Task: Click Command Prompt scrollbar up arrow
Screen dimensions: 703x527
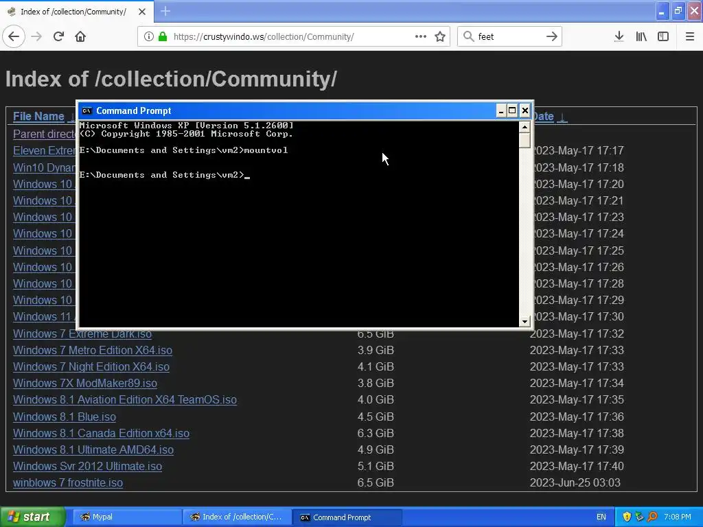Action: pyautogui.click(x=525, y=127)
